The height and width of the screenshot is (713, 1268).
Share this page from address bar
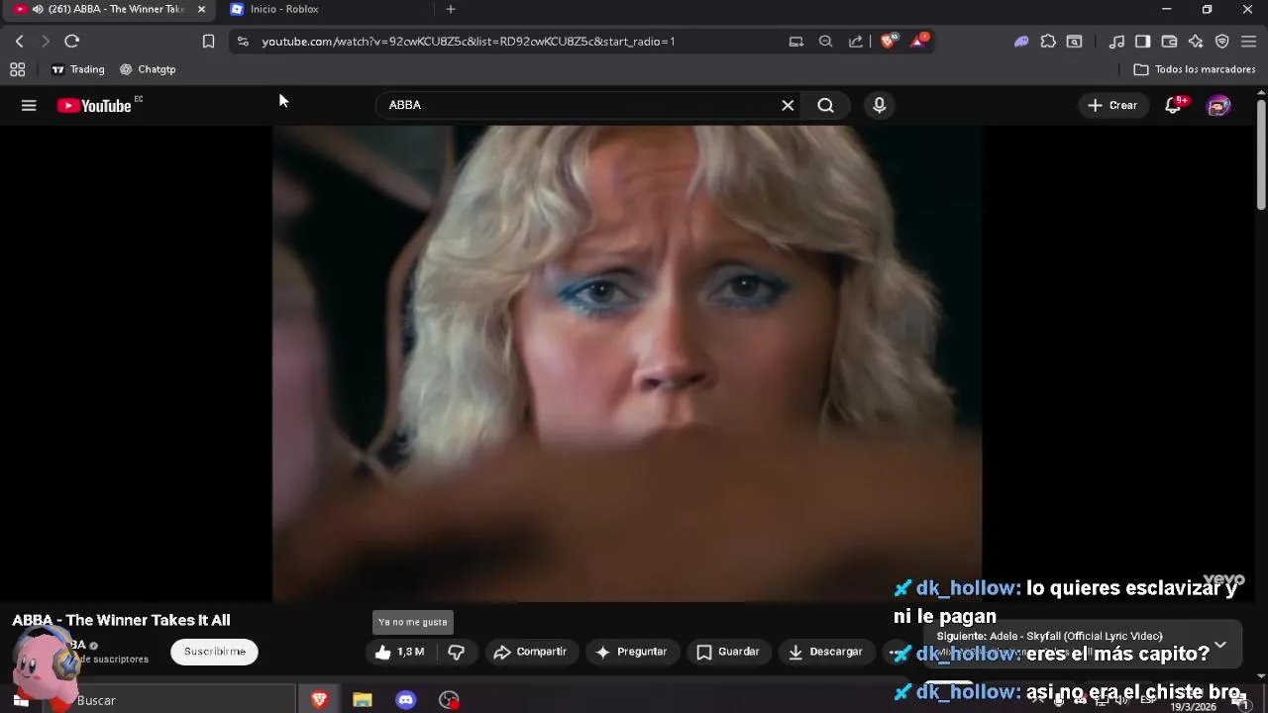[x=855, y=42]
